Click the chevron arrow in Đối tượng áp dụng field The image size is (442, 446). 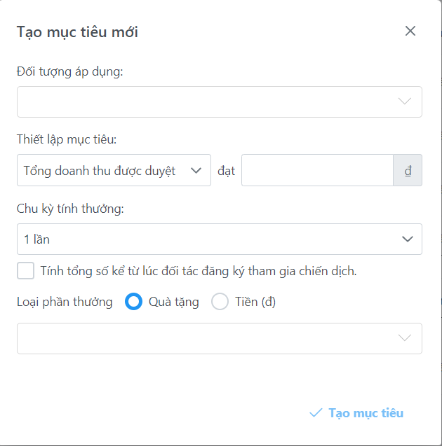[405, 102]
